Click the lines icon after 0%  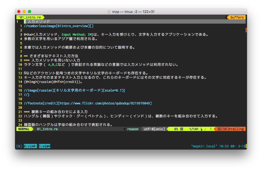pyautogui.click(x=182, y=129)
